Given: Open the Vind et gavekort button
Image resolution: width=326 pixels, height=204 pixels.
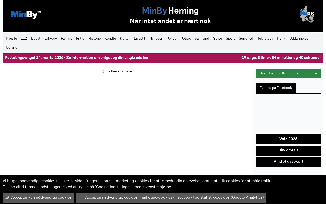Looking at the screenshot, I should (x=288, y=162).
